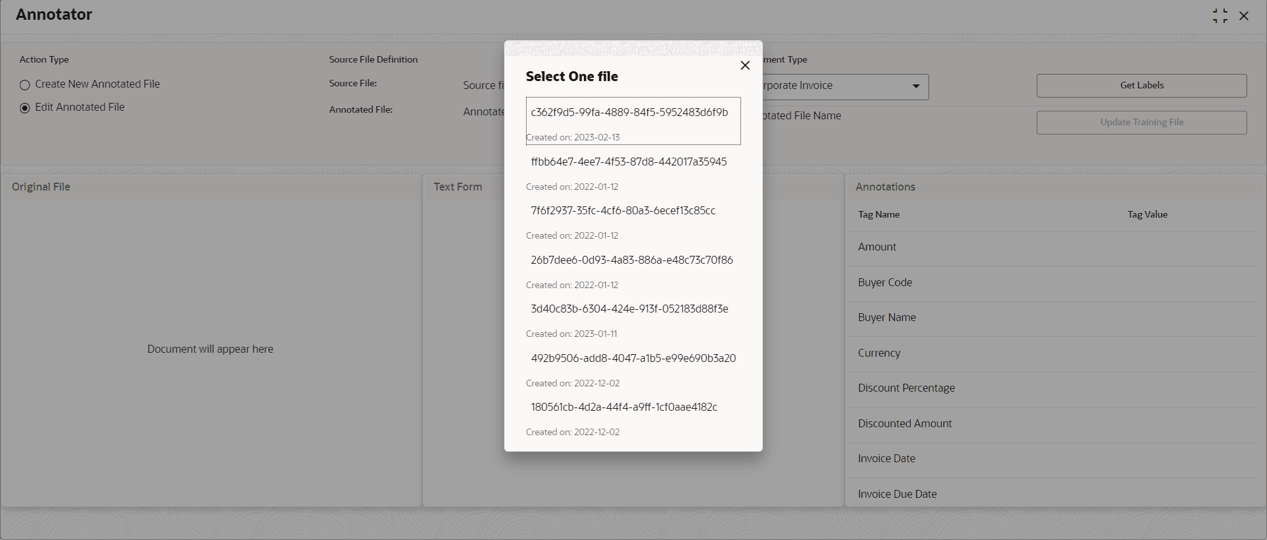Select the Invoice Date tag row

tap(1051, 460)
